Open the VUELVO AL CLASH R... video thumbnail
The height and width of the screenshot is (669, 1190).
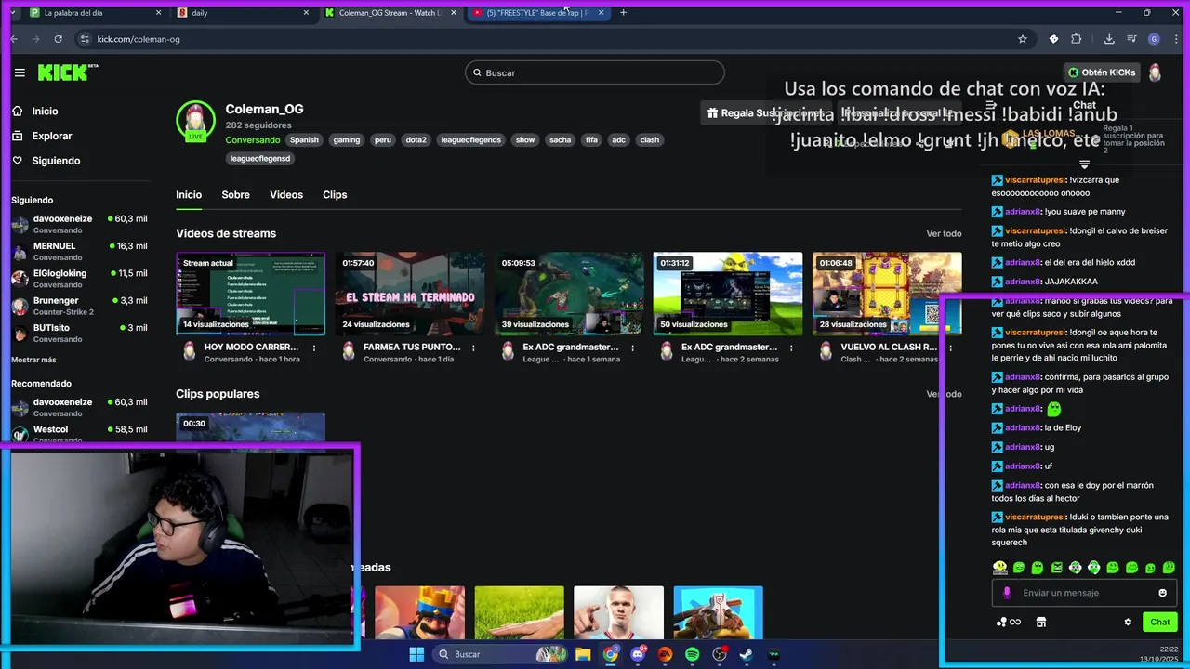(x=887, y=294)
